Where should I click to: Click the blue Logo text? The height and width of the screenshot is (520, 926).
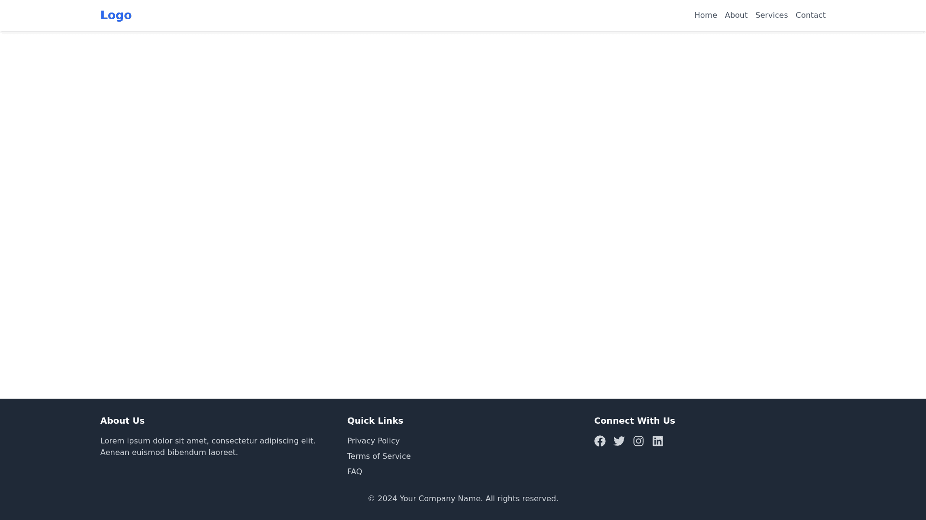pyautogui.click(x=116, y=15)
